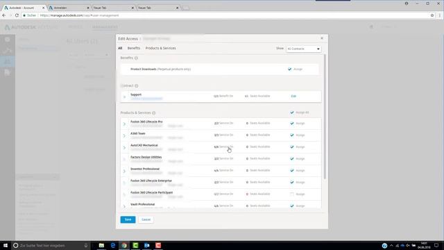Uncheck Assign for Fusion 360 Lifecycle Pro

(x=292, y=124)
